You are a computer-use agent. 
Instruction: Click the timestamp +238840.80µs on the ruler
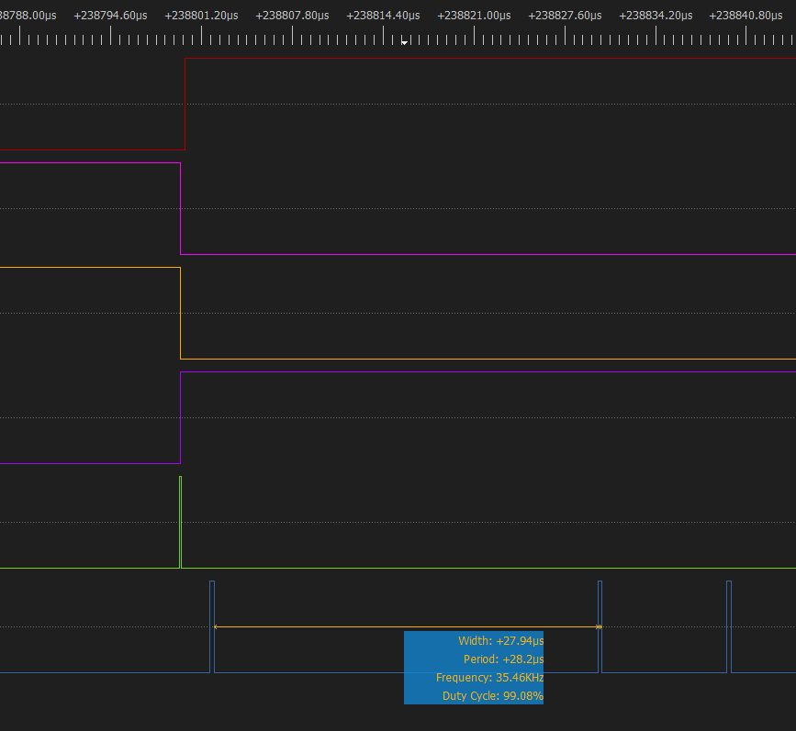(746, 15)
